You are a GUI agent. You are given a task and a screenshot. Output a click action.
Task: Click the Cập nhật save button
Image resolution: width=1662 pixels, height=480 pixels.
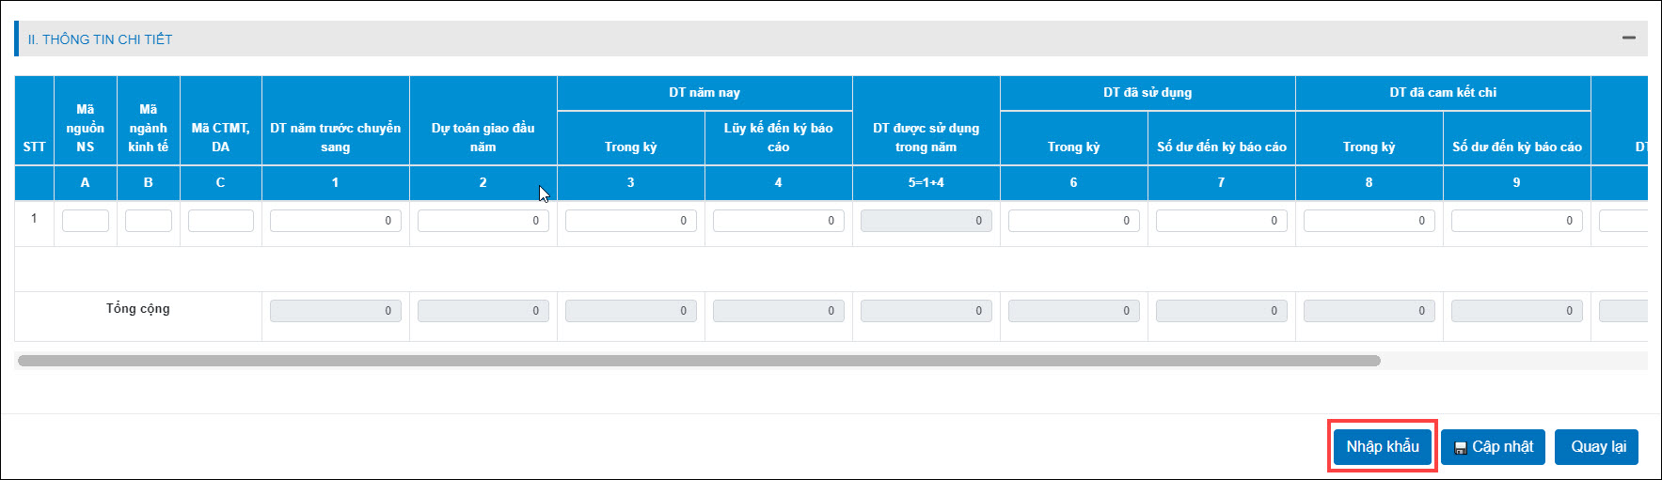(x=1493, y=447)
